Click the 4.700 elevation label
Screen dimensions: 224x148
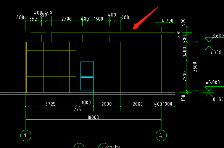point(167,21)
